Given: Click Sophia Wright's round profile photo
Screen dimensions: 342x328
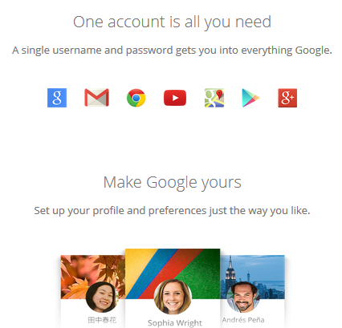Looking at the screenshot, I should tap(173, 297).
